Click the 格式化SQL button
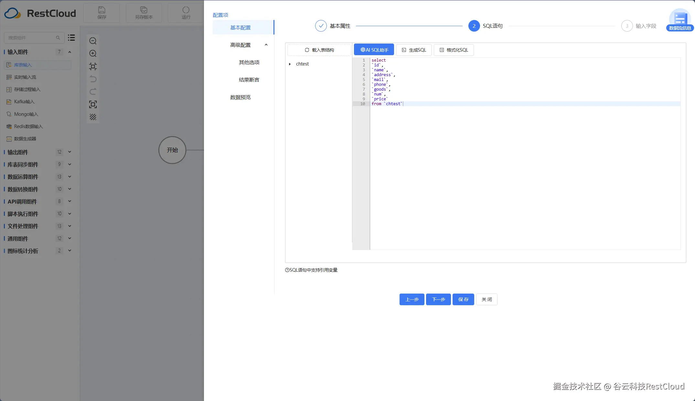695x401 pixels. (454, 50)
